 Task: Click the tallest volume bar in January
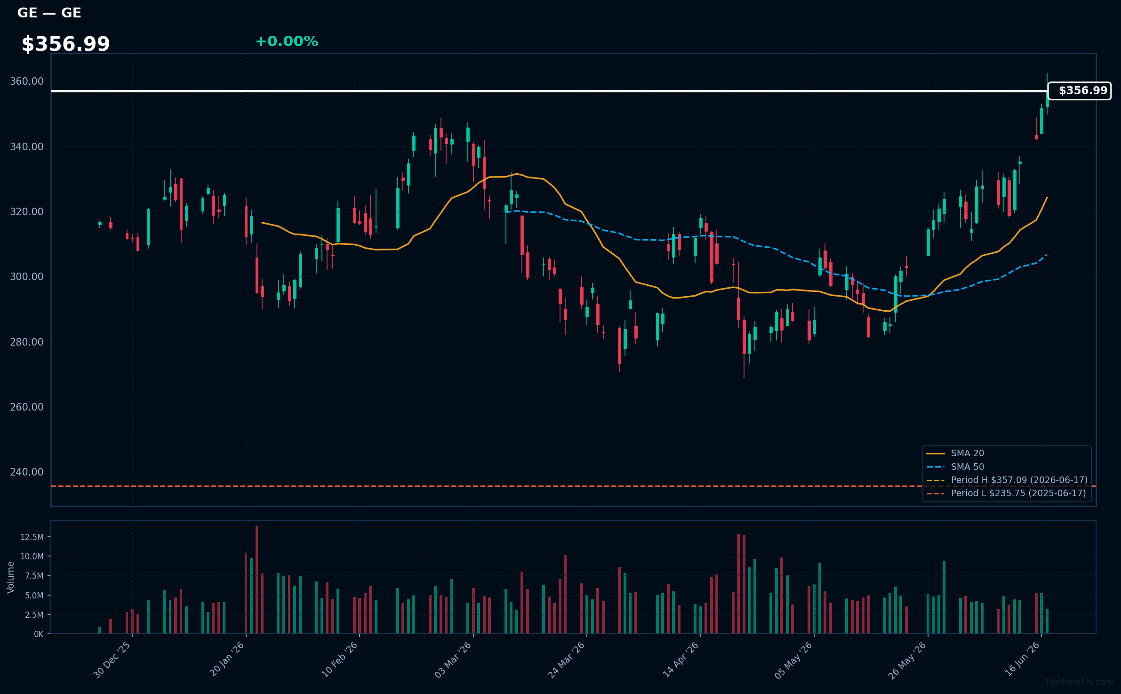[x=256, y=580]
